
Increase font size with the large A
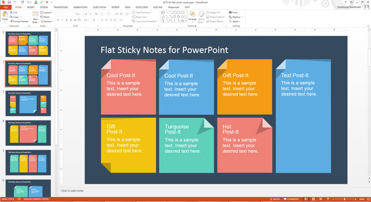(x=86, y=14)
